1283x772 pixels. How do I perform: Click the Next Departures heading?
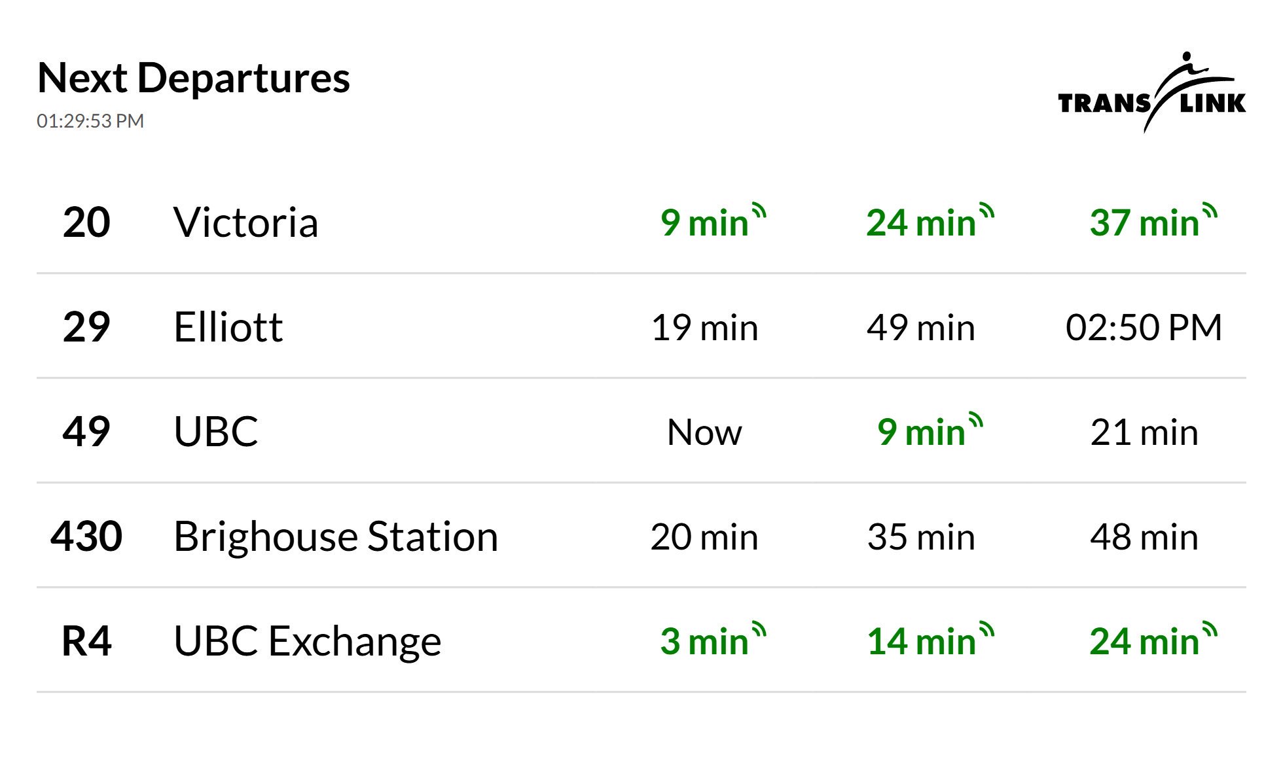(x=194, y=78)
